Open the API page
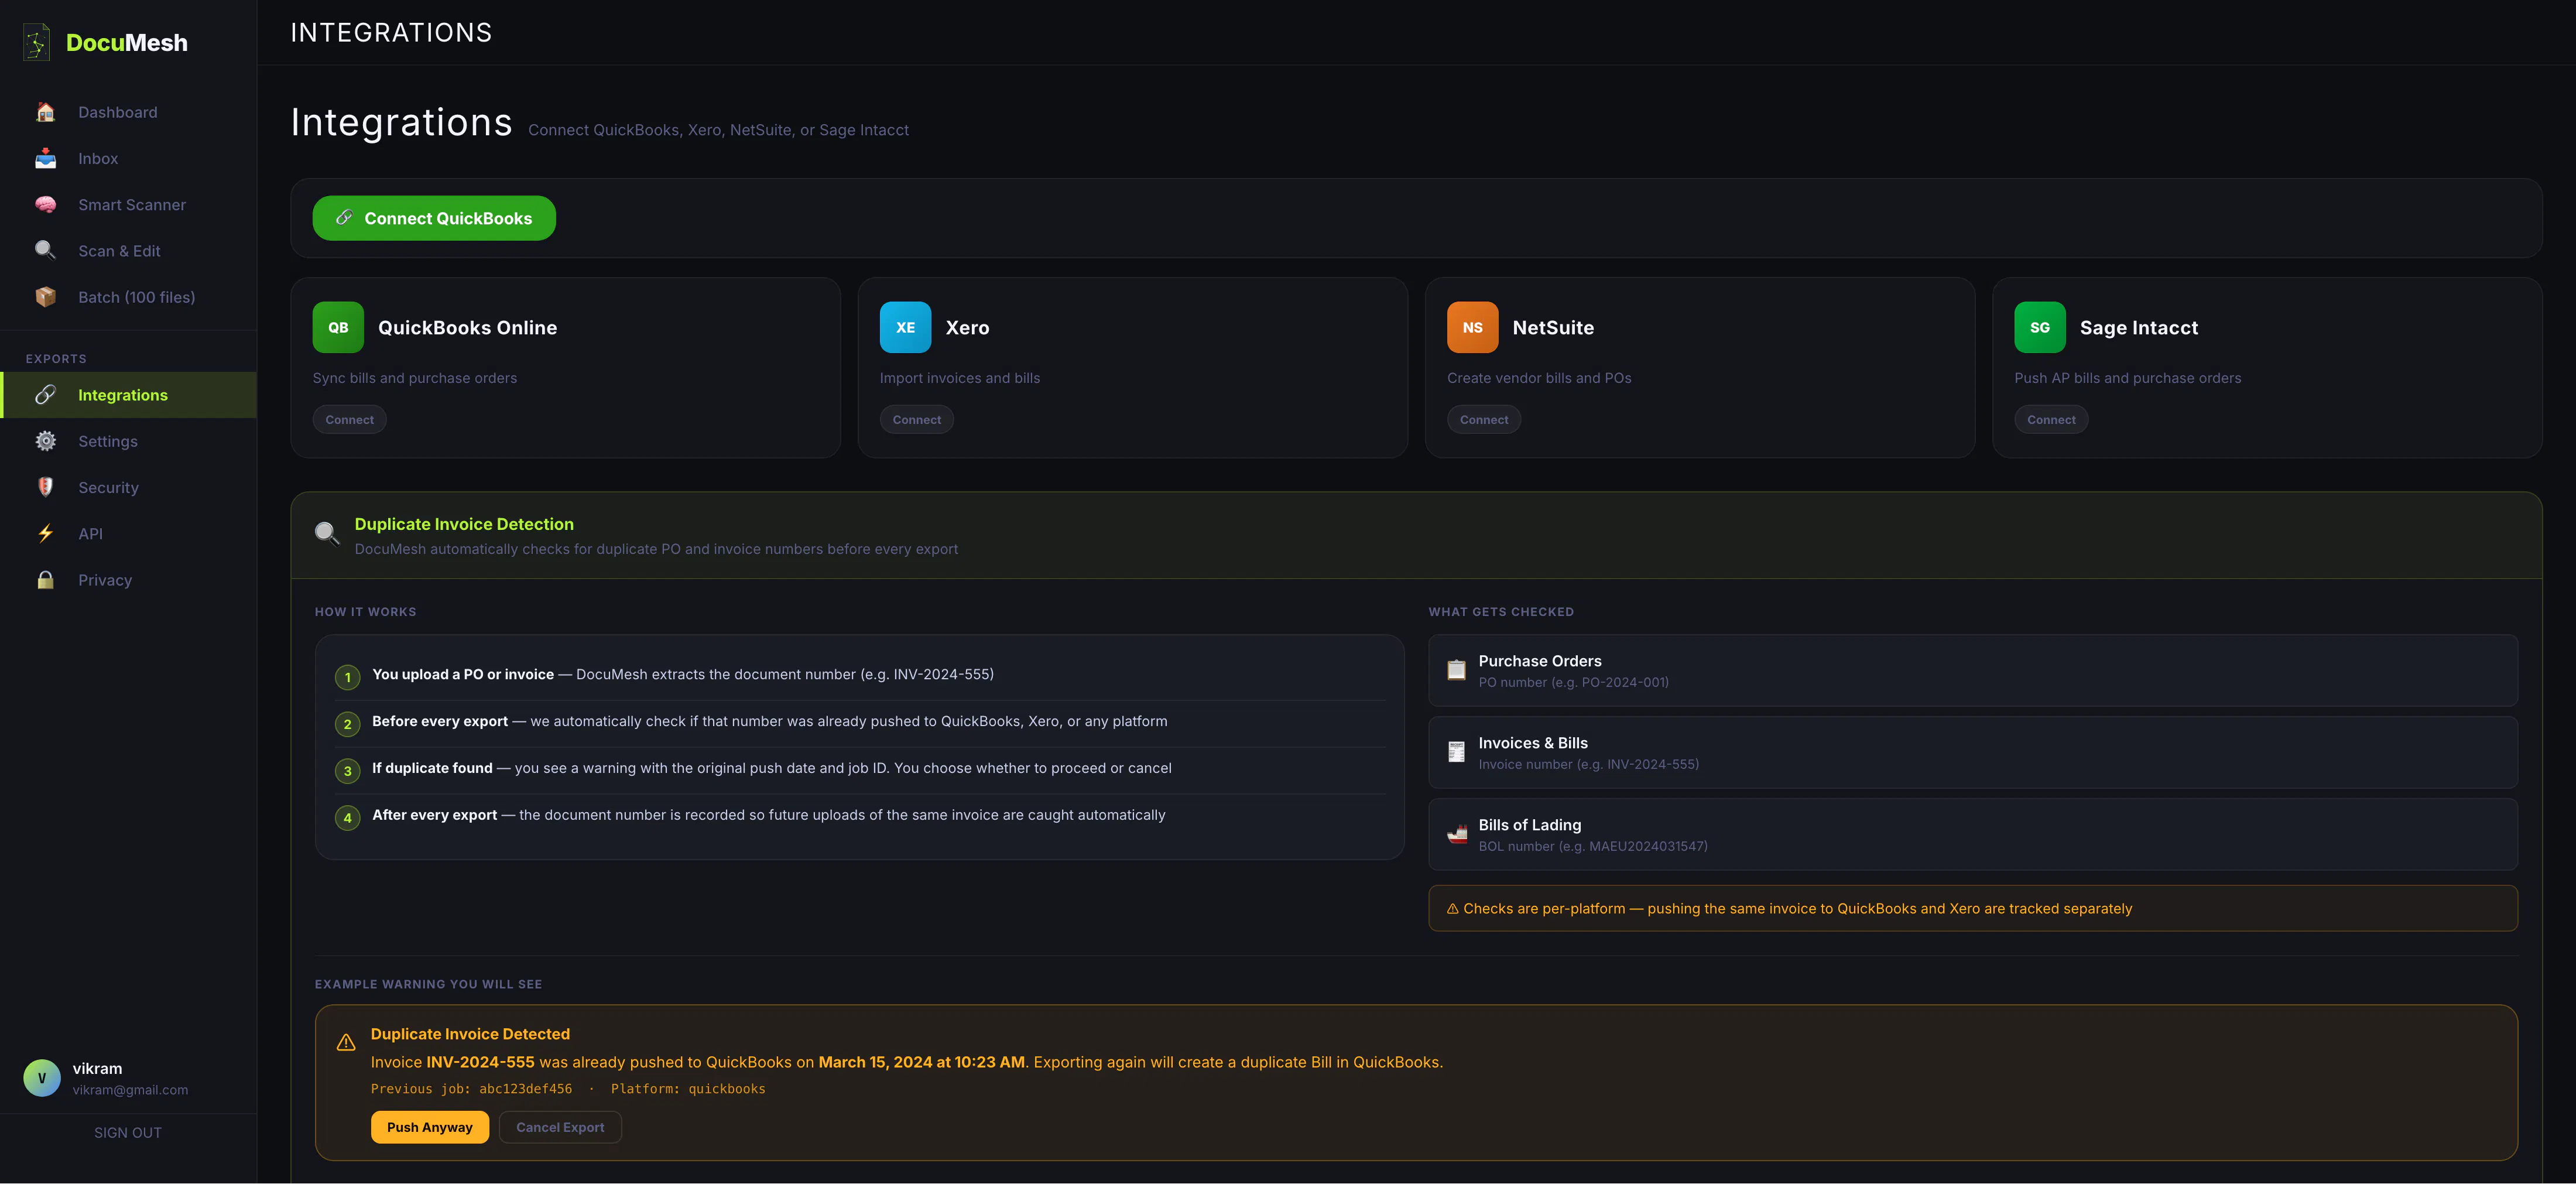The height and width of the screenshot is (1184, 2576). 128,534
